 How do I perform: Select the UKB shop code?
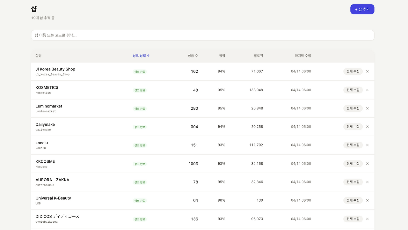pyautogui.click(x=38, y=204)
